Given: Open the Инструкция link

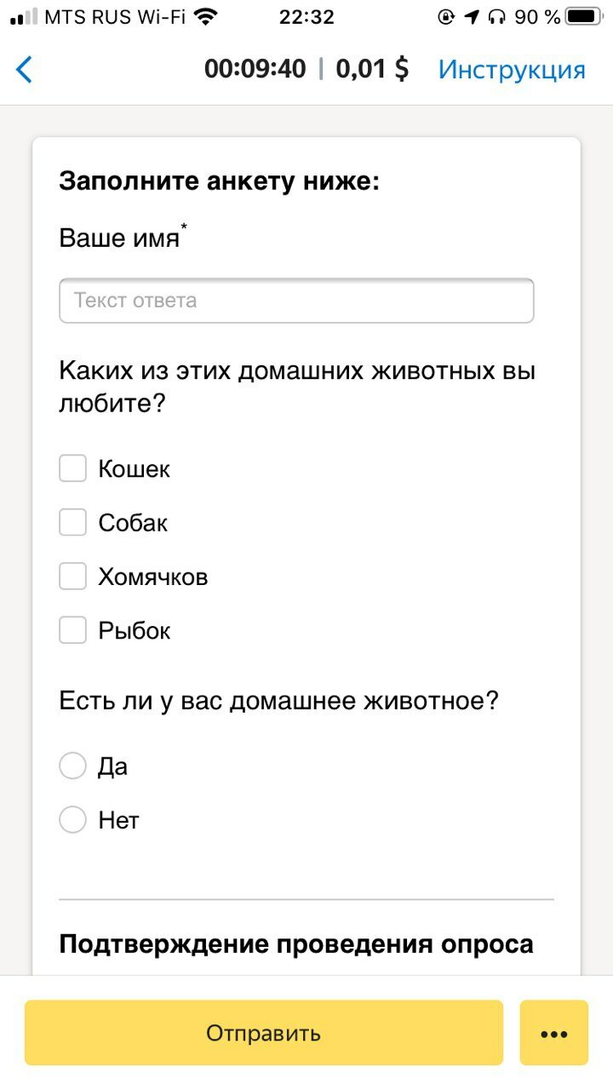Looking at the screenshot, I should click(512, 69).
